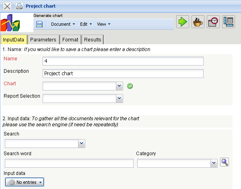The height and width of the screenshot is (189, 241).
Task: Click the magnifying glass search icon
Action: click(225, 162)
